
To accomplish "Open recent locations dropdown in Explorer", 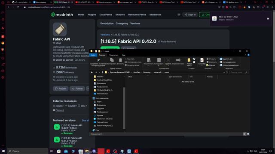I will coord(99,72).
